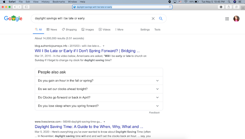The width and height of the screenshot is (245, 139).
Task: Show the Safari tab overview
Action: click(236, 7)
